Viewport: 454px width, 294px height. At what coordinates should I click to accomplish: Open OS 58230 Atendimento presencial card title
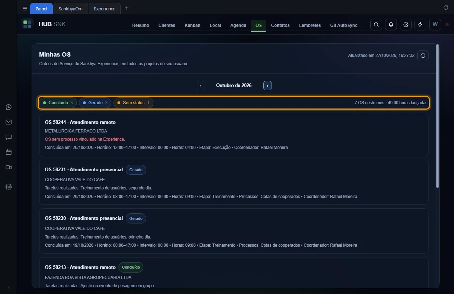click(84, 218)
